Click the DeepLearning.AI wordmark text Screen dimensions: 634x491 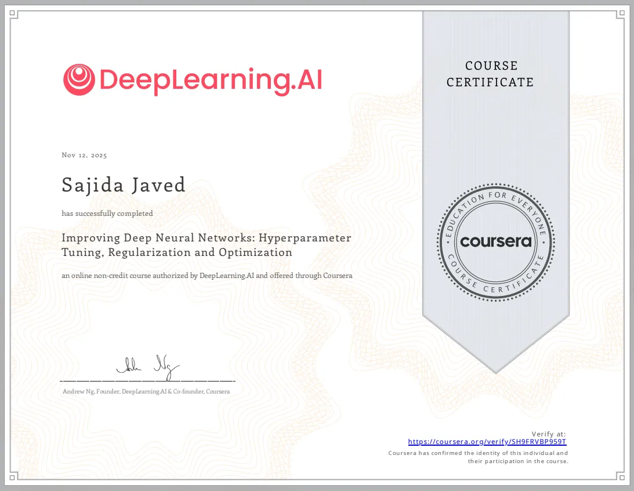click(211, 81)
